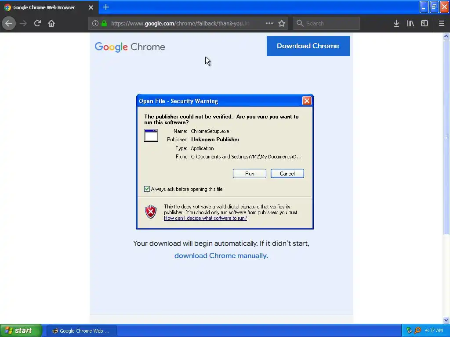Click the vertical scrollbar thumb

point(446,137)
